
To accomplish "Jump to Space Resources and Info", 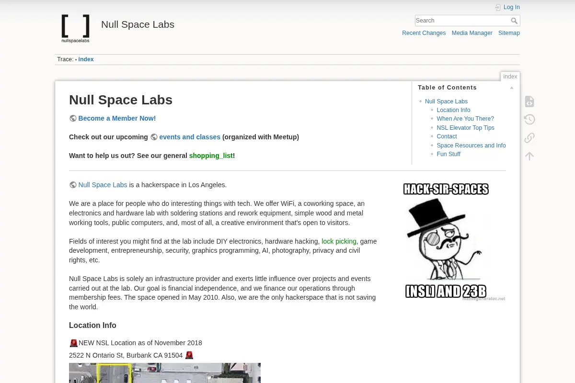I will pyautogui.click(x=471, y=146).
